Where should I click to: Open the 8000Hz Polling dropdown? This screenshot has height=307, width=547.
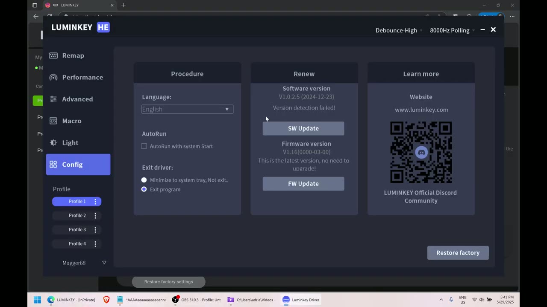click(450, 30)
